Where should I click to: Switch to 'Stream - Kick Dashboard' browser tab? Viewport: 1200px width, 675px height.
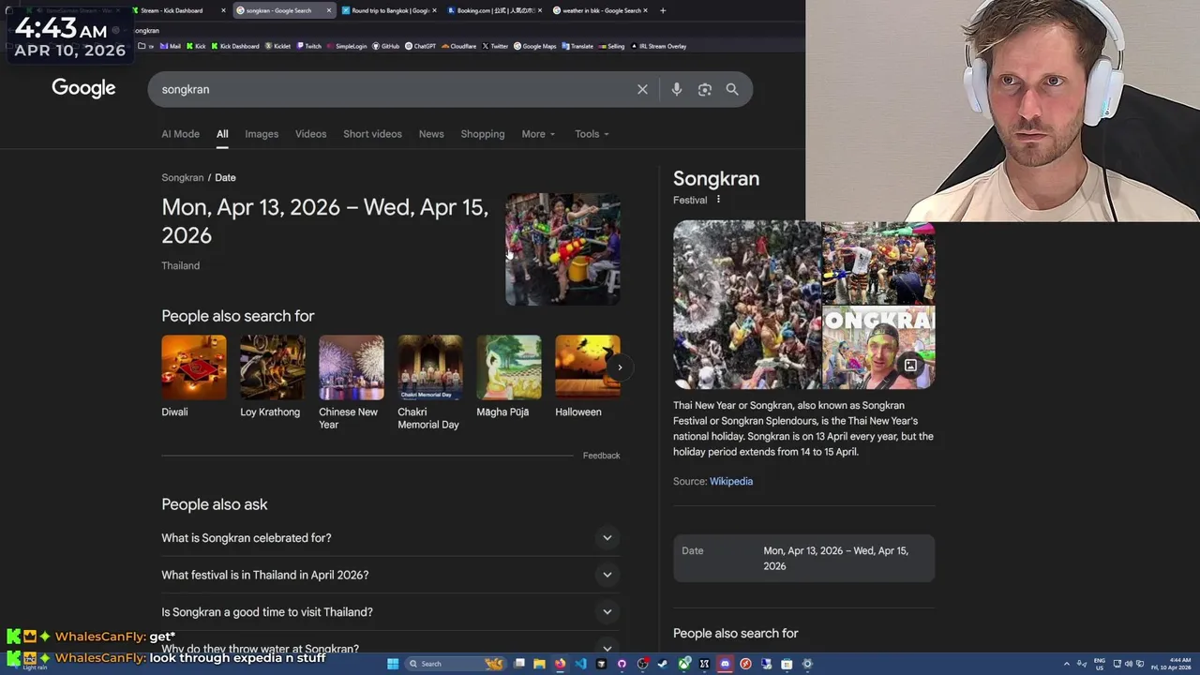tap(178, 10)
